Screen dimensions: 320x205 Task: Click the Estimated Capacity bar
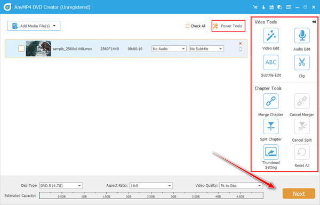click(151, 195)
